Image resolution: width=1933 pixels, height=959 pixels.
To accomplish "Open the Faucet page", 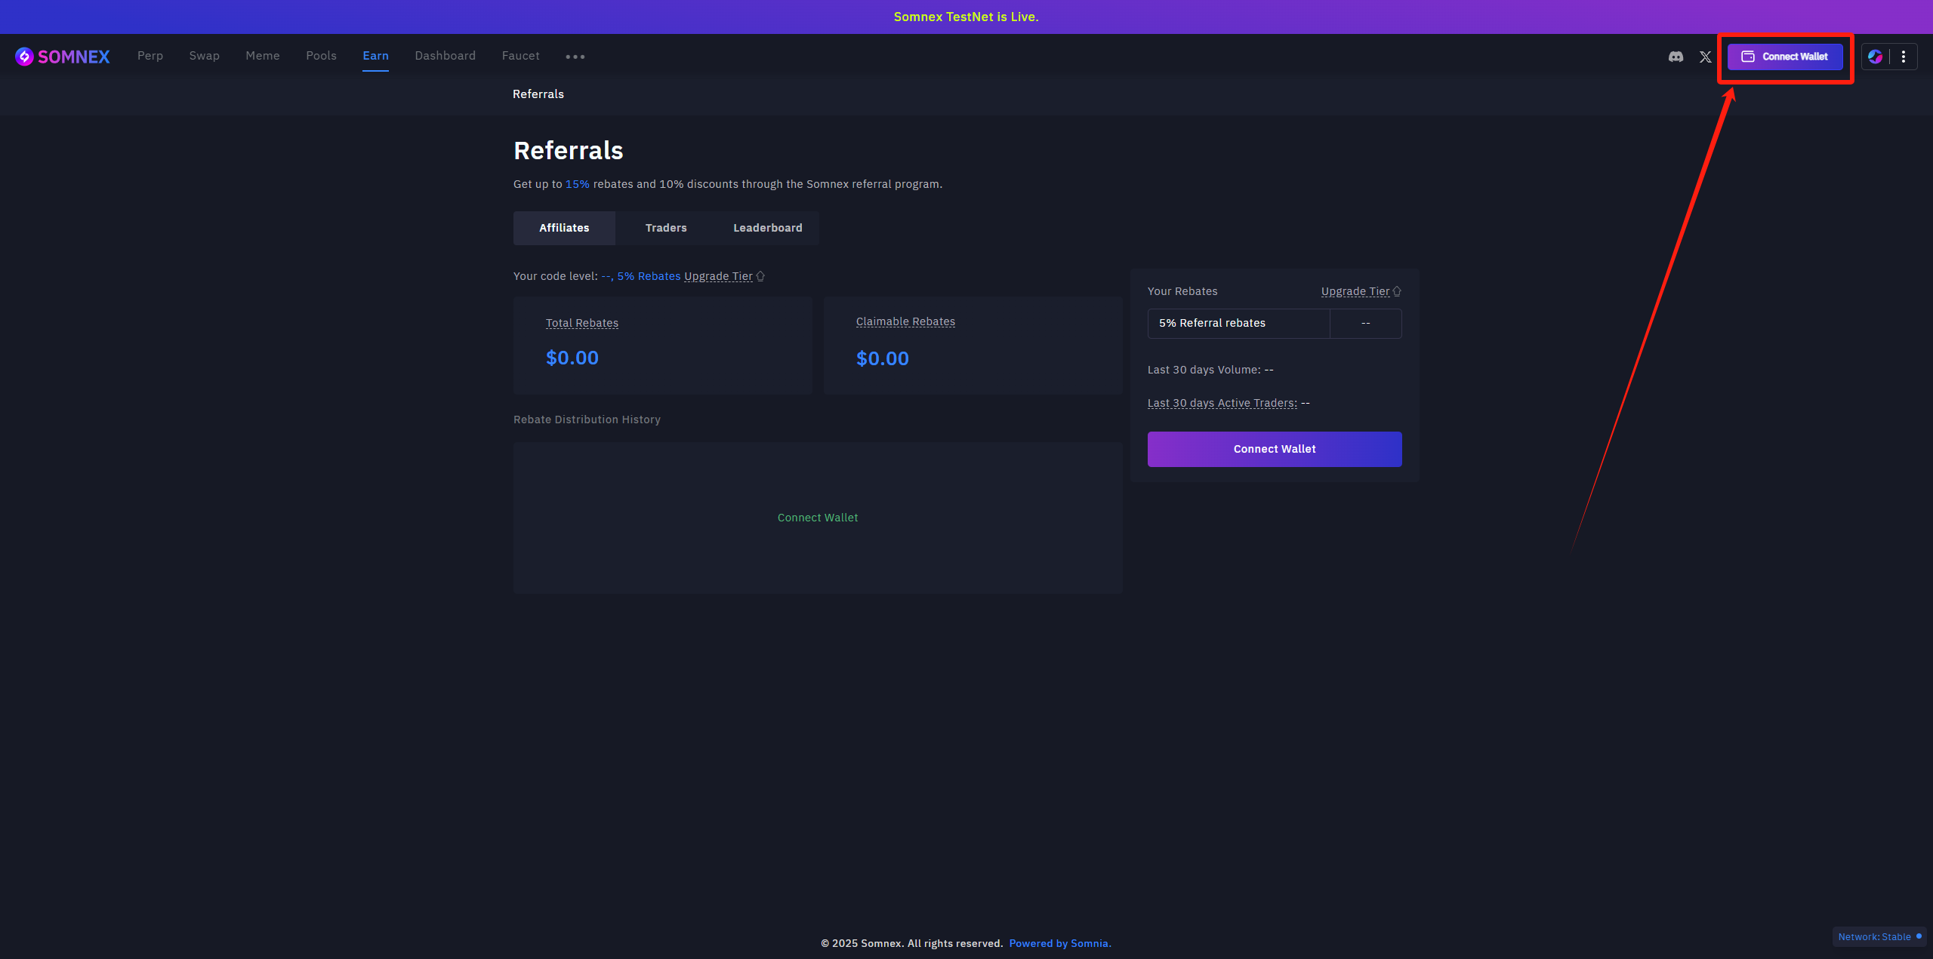I will point(521,56).
